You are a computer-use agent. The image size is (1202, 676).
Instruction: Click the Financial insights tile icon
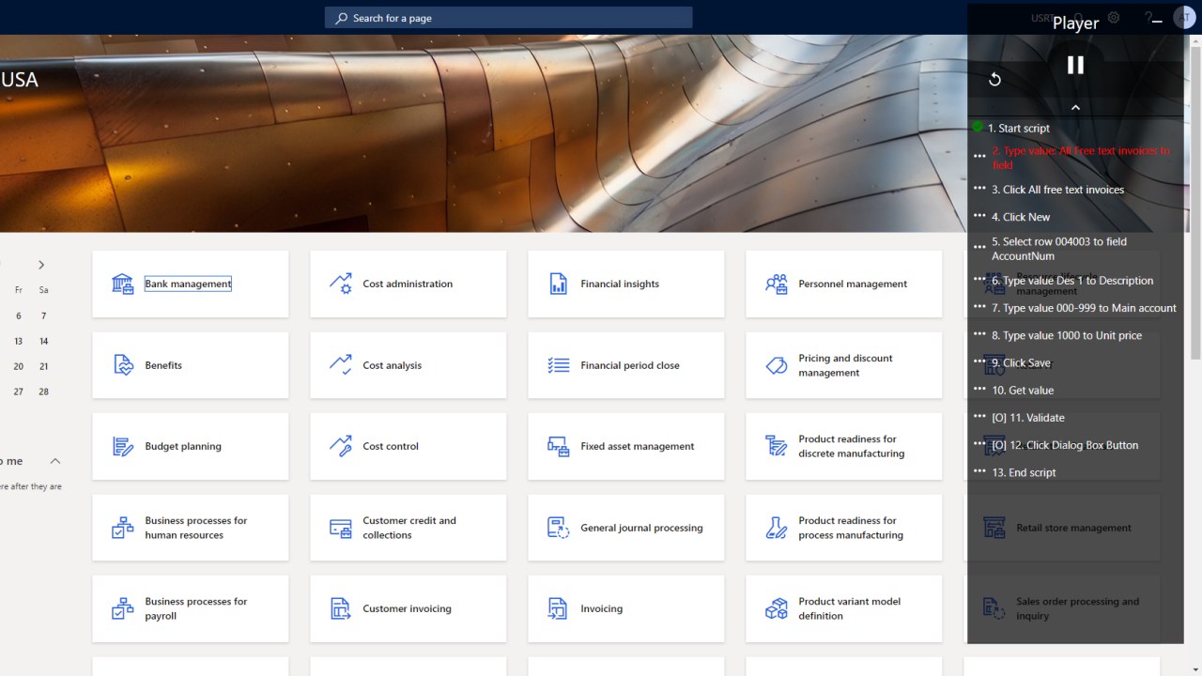click(x=559, y=284)
